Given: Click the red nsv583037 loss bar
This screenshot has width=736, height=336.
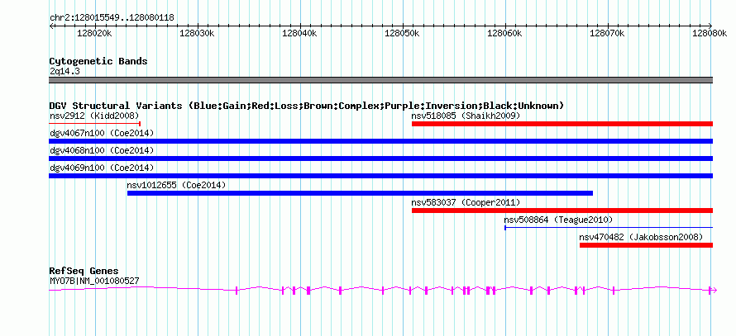Looking at the screenshot, I should click(562, 211).
